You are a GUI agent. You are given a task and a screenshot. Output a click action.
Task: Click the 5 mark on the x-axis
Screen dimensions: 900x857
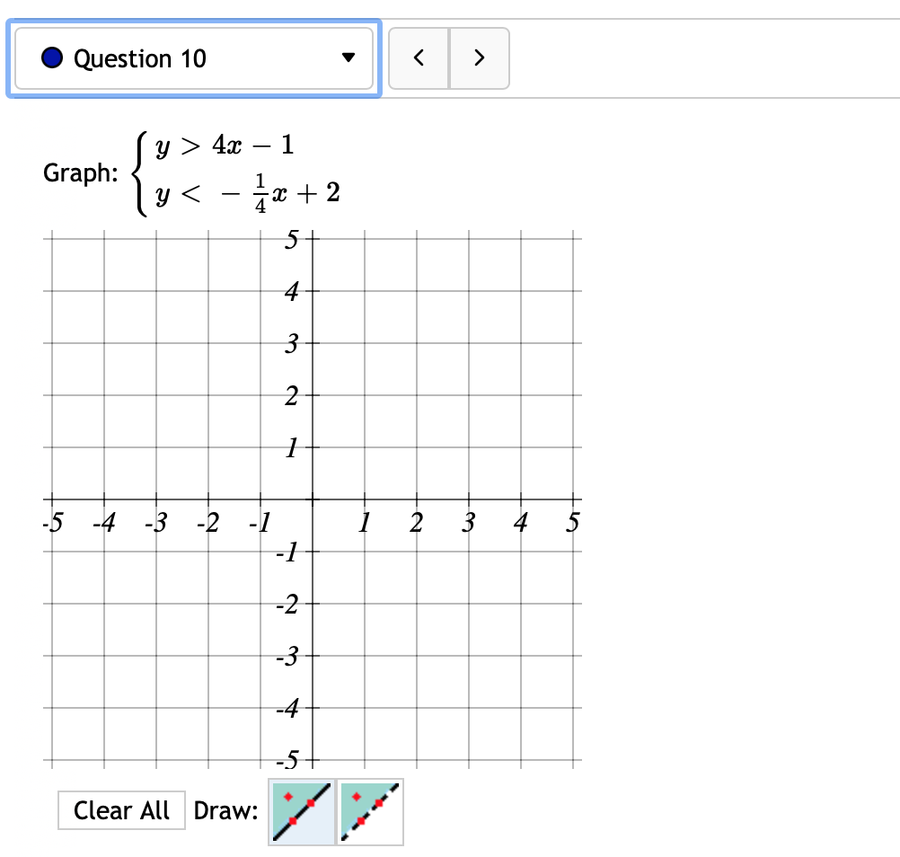click(x=572, y=500)
